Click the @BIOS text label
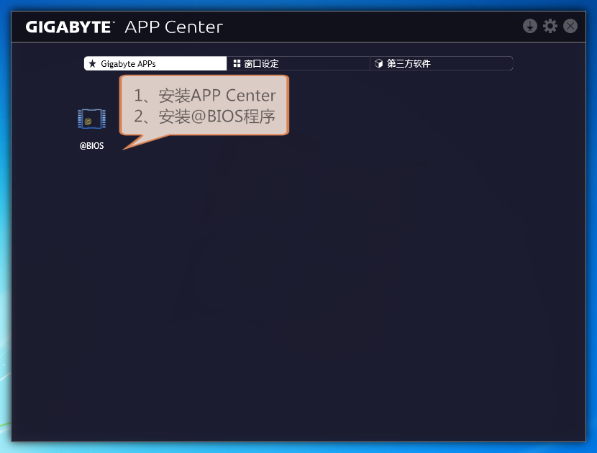The width and height of the screenshot is (597, 453). pyautogui.click(x=91, y=146)
